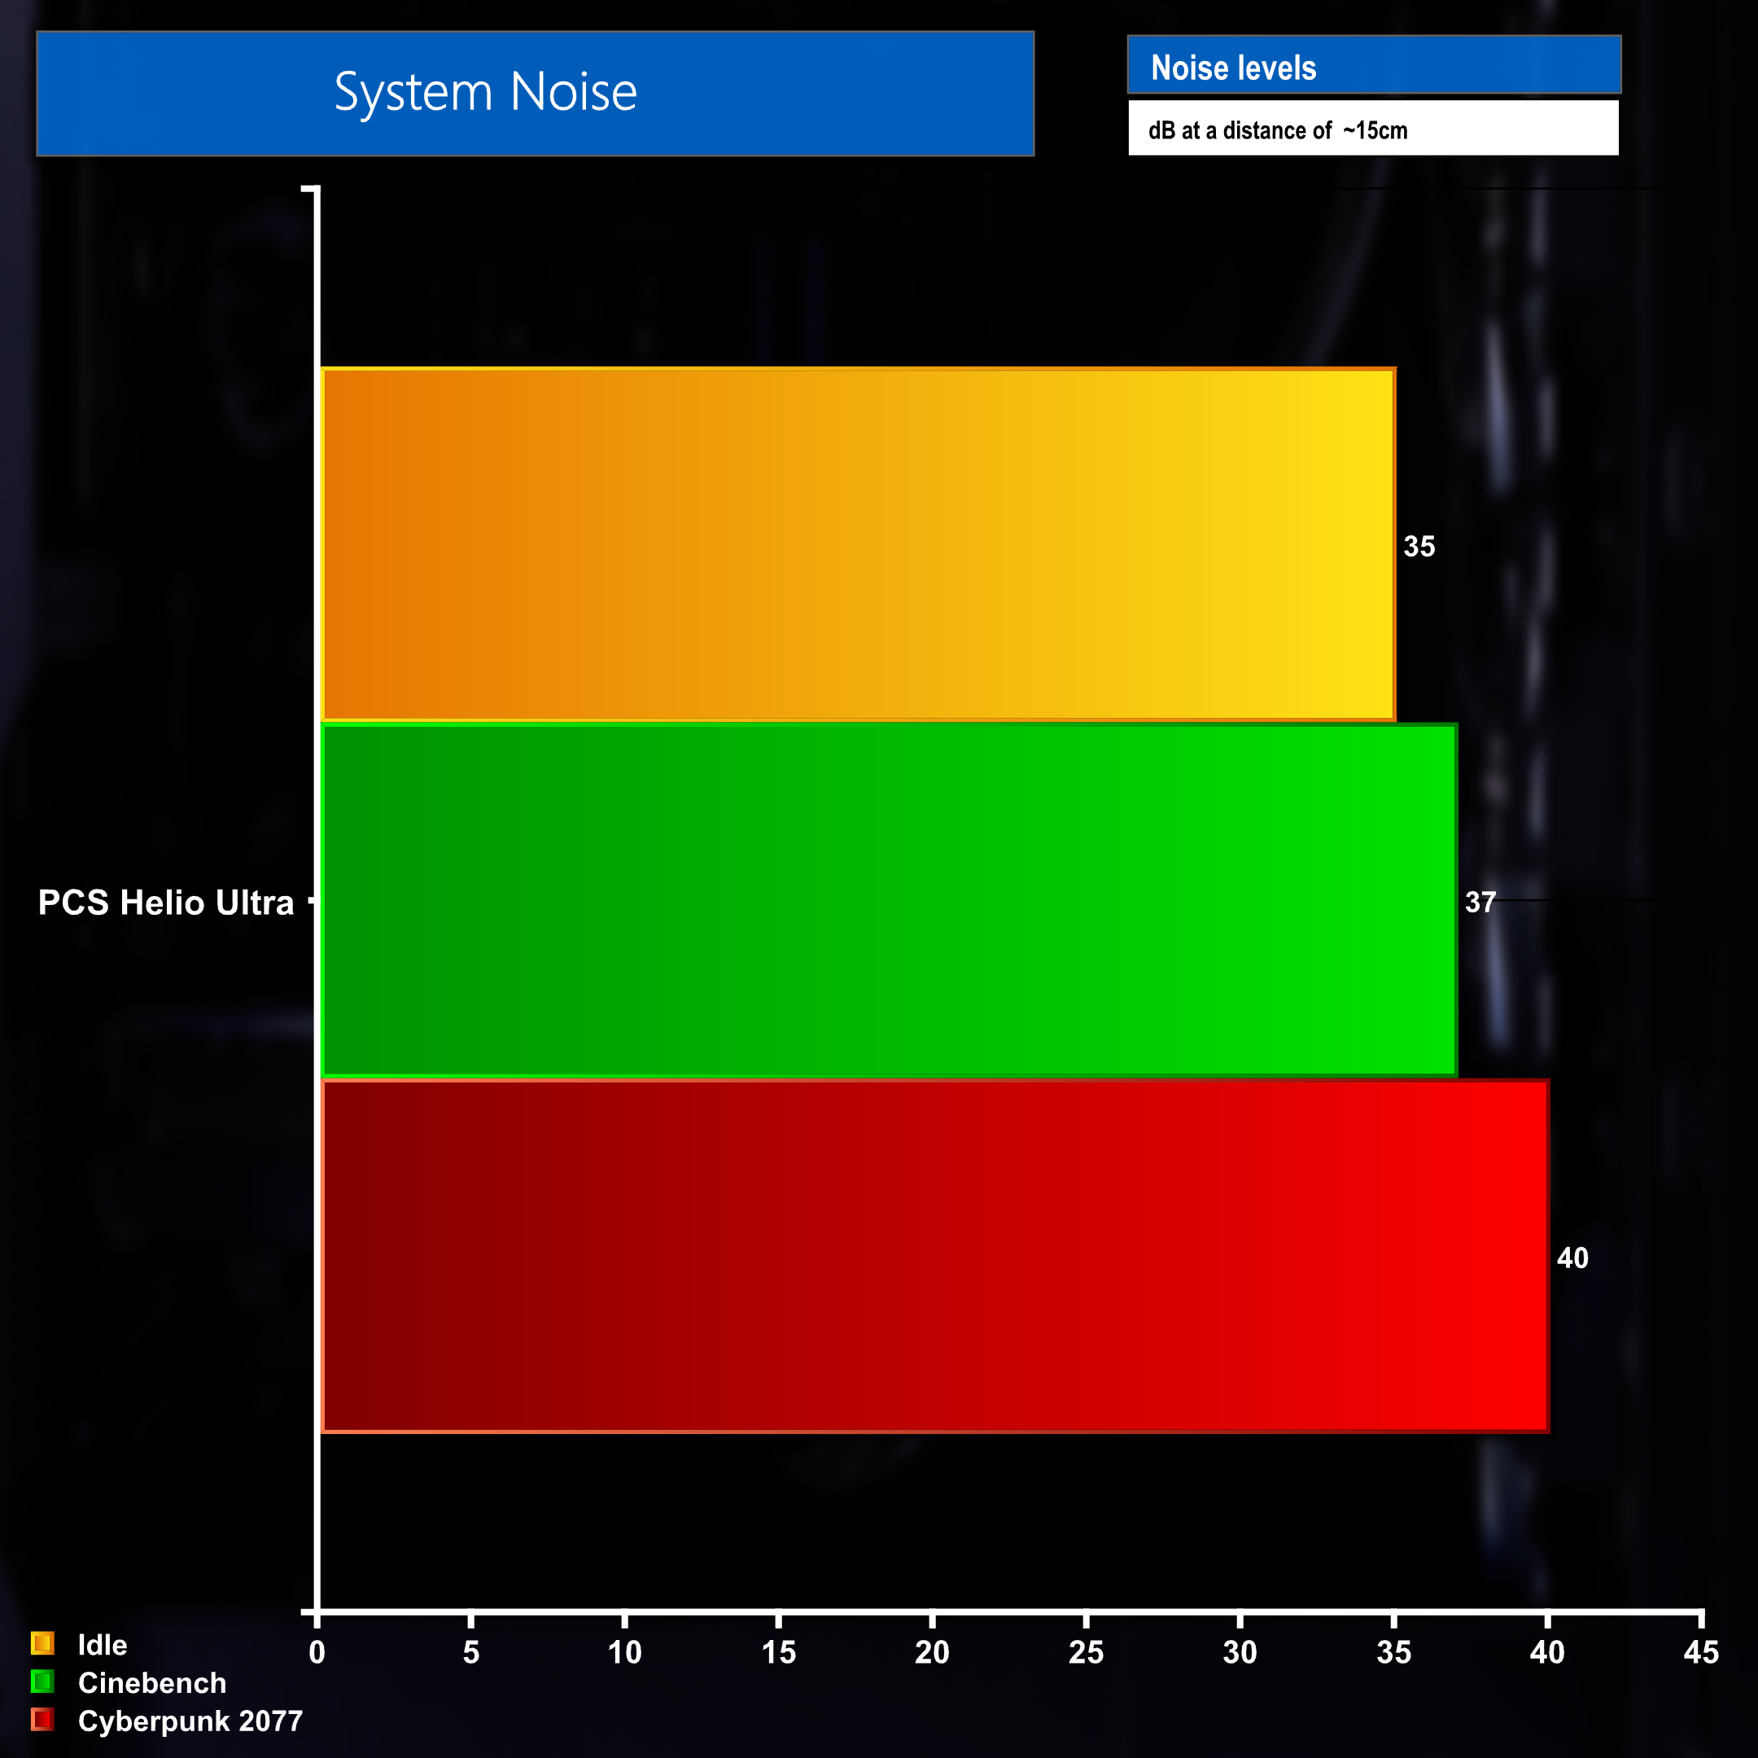Click the 0 axis tick label

[x=317, y=1652]
